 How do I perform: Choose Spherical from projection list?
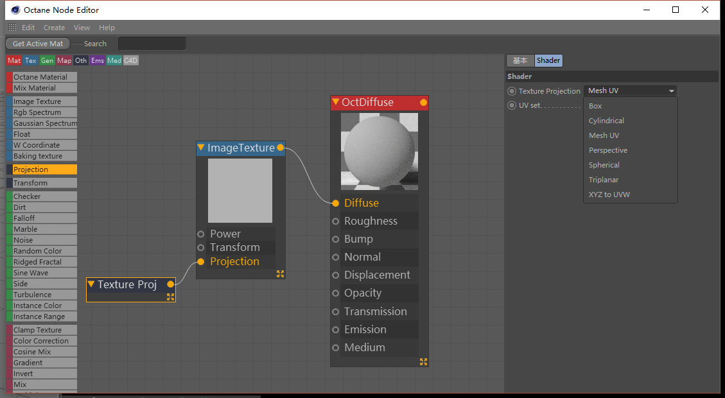coord(631,165)
